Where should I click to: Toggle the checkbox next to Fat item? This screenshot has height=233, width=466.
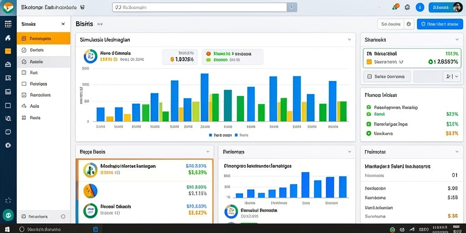pyautogui.click(x=24, y=72)
